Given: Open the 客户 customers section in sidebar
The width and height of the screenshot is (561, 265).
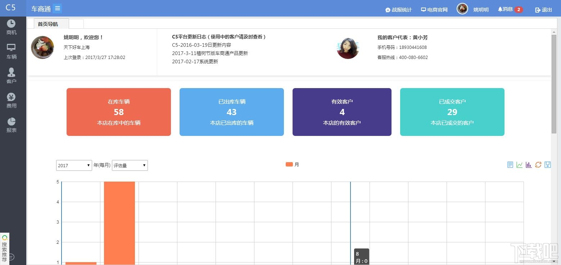Looking at the screenshot, I should click(x=12, y=76).
